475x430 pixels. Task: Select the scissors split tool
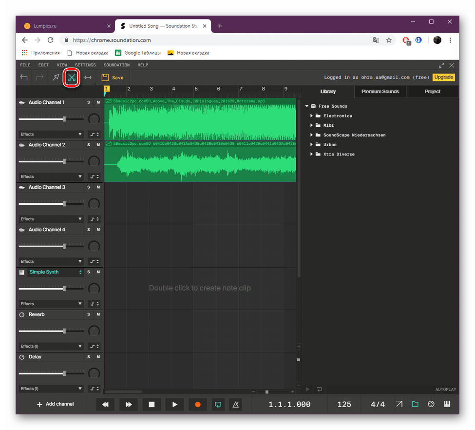coord(71,77)
